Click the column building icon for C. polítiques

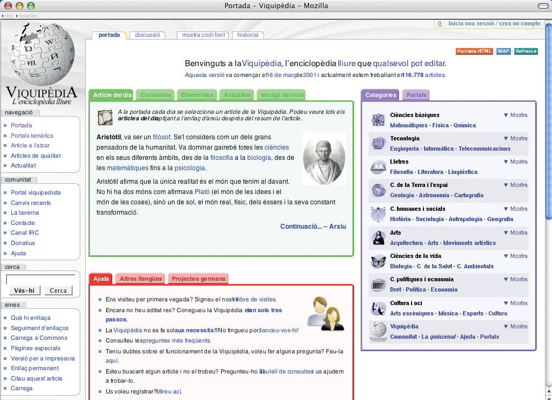click(x=378, y=285)
